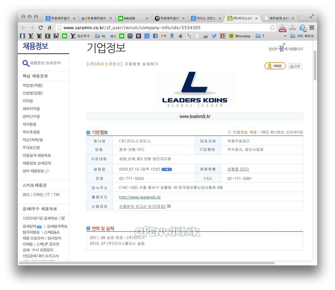335x290 pixels.
Task: Open the blue calendar 12 bookmark icon
Action: coord(147,36)
